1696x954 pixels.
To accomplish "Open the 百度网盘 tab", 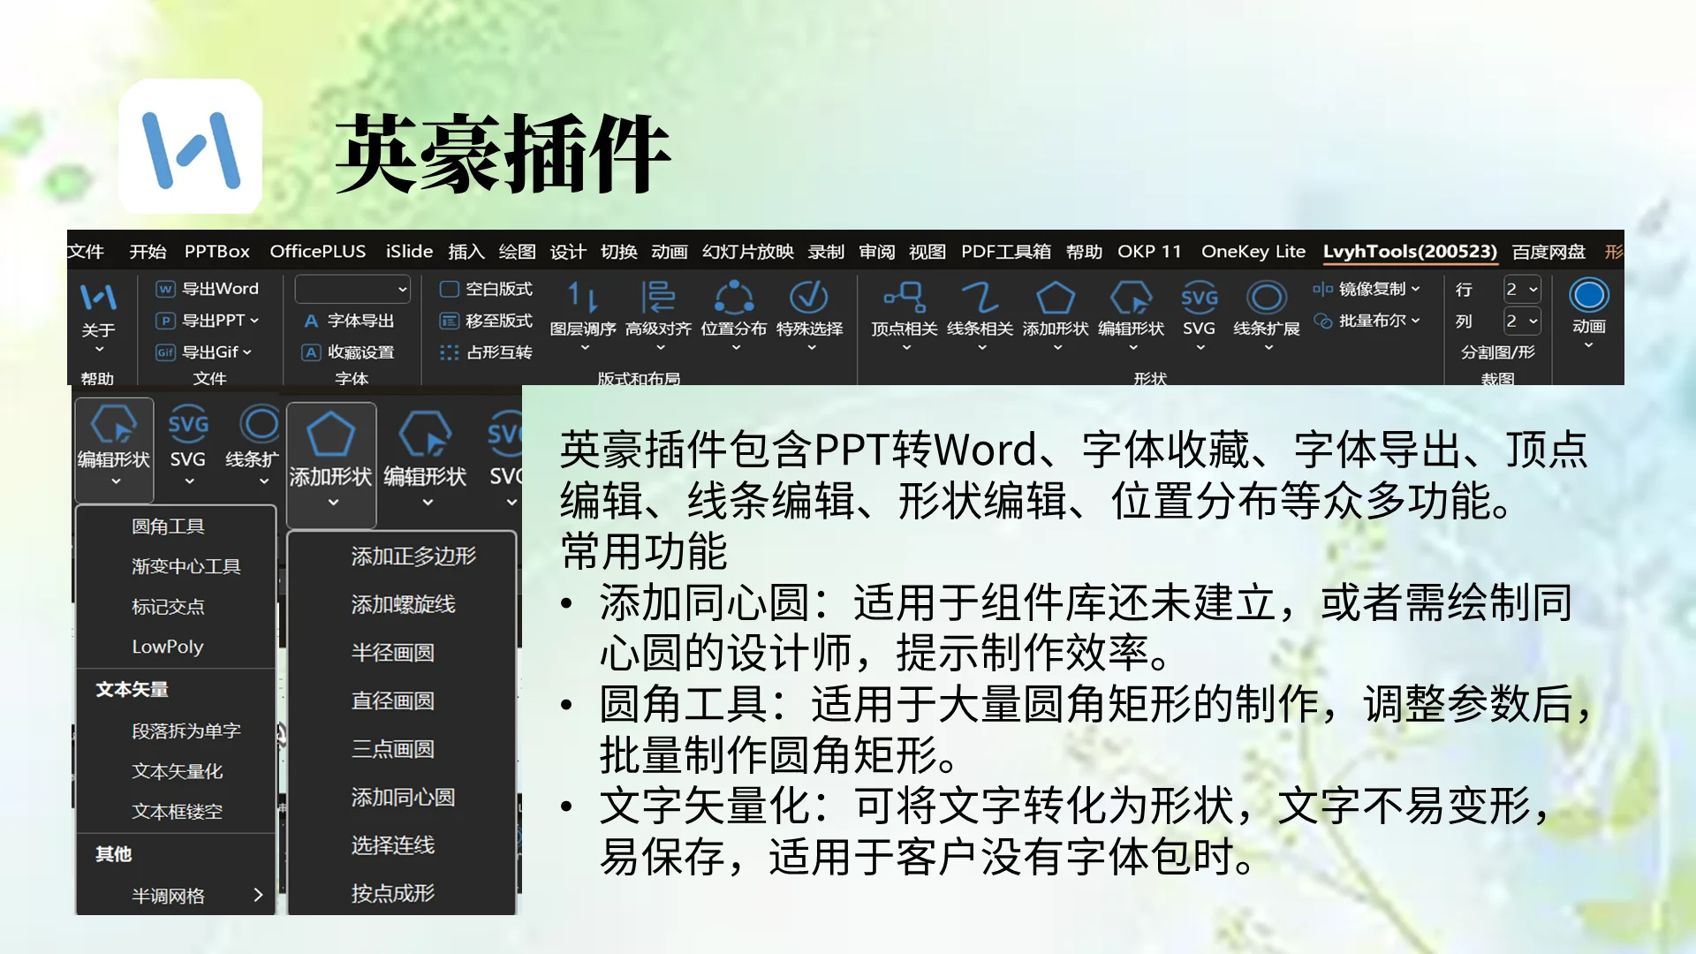I will click(1548, 252).
